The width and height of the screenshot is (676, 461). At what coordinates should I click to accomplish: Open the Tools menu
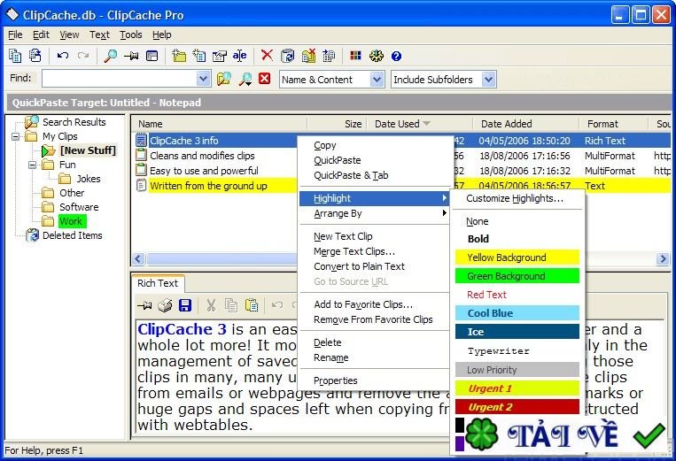[130, 35]
